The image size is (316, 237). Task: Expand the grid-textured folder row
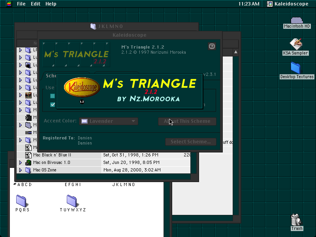(x=21, y=125)
